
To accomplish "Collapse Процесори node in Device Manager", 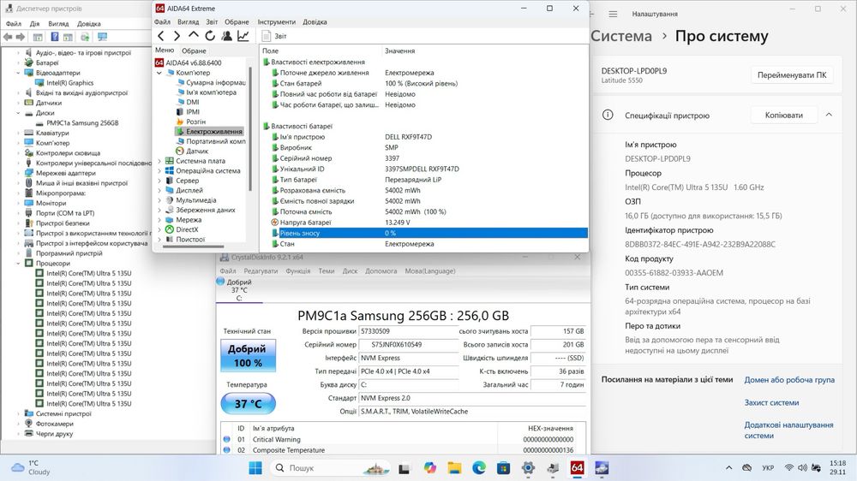I will click(18, 263).
